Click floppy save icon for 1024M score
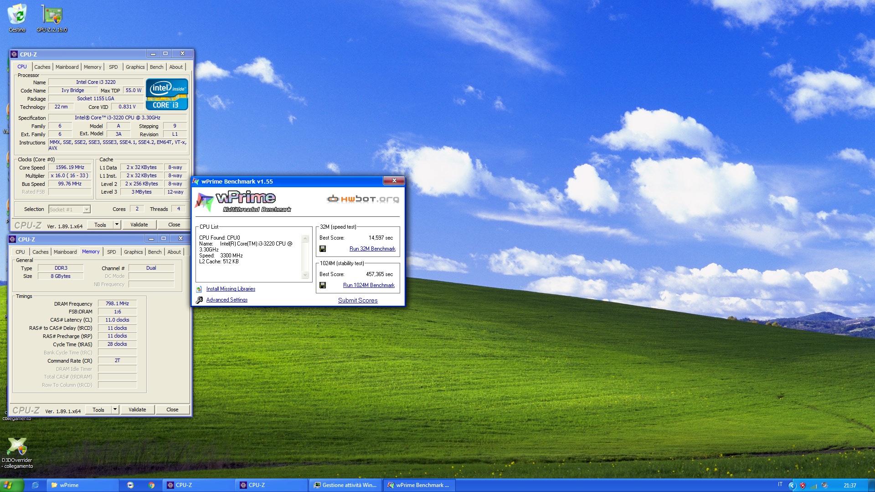The height and width of the screenshot is (492, 875). pos(323,285)
